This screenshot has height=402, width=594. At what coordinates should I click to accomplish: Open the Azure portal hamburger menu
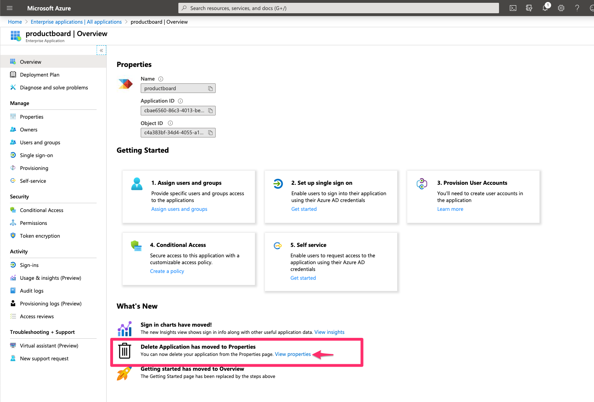(x=10, y=8)
